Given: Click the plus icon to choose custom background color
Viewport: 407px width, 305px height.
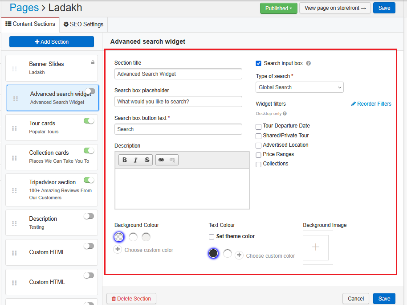Looking at the screenshot, I should click(x=118, y=250).
